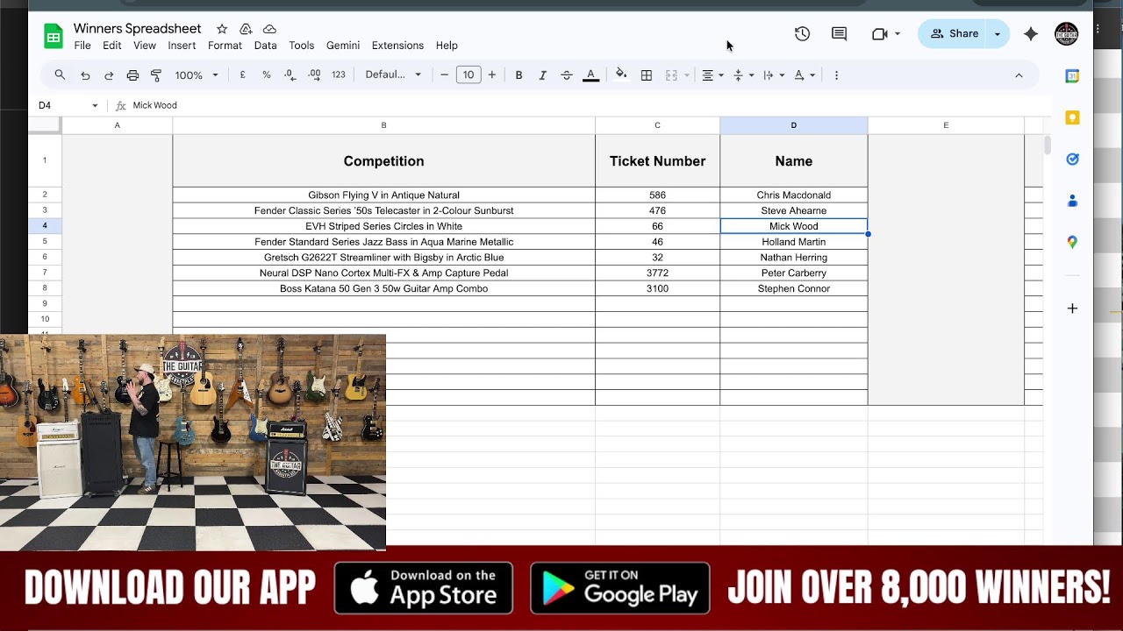
Task: Open Google Maps side panel
Action: click(x=1072, y=242)
